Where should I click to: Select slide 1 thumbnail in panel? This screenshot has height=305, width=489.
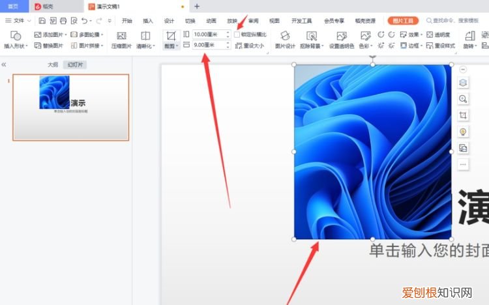pos(71,108)
